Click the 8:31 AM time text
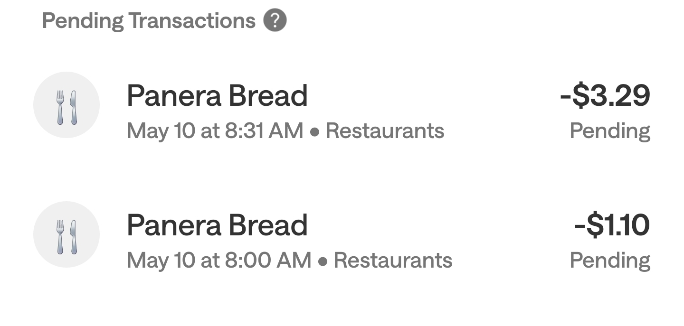The image size is (684, 326). coord(264,130)
